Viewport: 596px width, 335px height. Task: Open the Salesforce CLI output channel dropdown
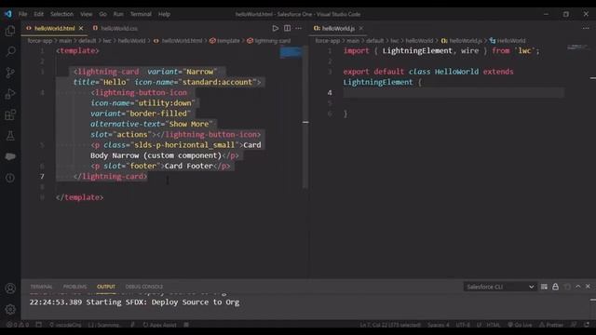499,287
